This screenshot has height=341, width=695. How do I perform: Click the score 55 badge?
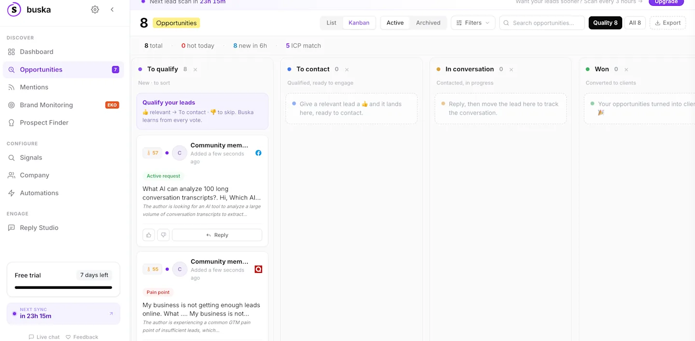point(153,269)
